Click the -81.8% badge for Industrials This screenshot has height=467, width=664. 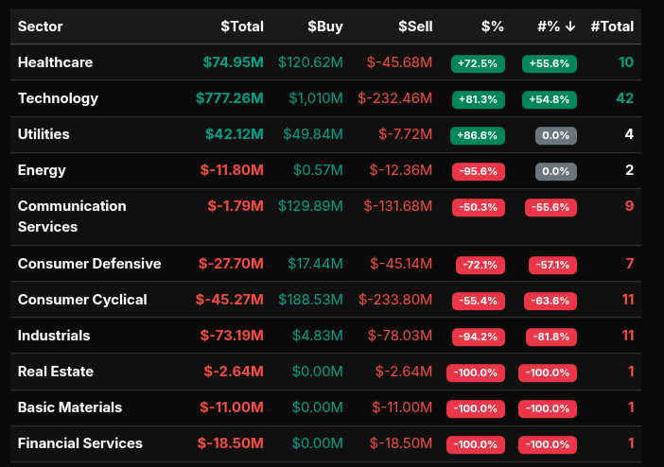point(548,337)
